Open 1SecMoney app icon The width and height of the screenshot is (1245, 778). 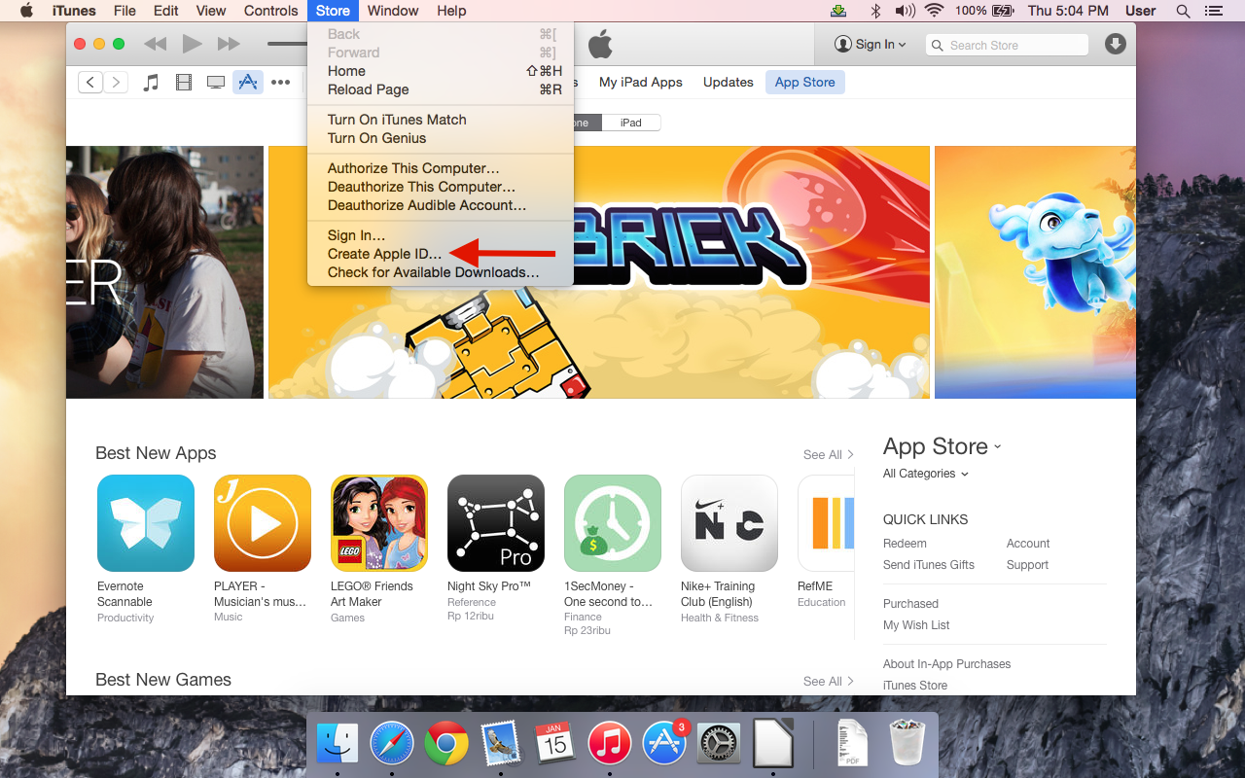point(613,523)
